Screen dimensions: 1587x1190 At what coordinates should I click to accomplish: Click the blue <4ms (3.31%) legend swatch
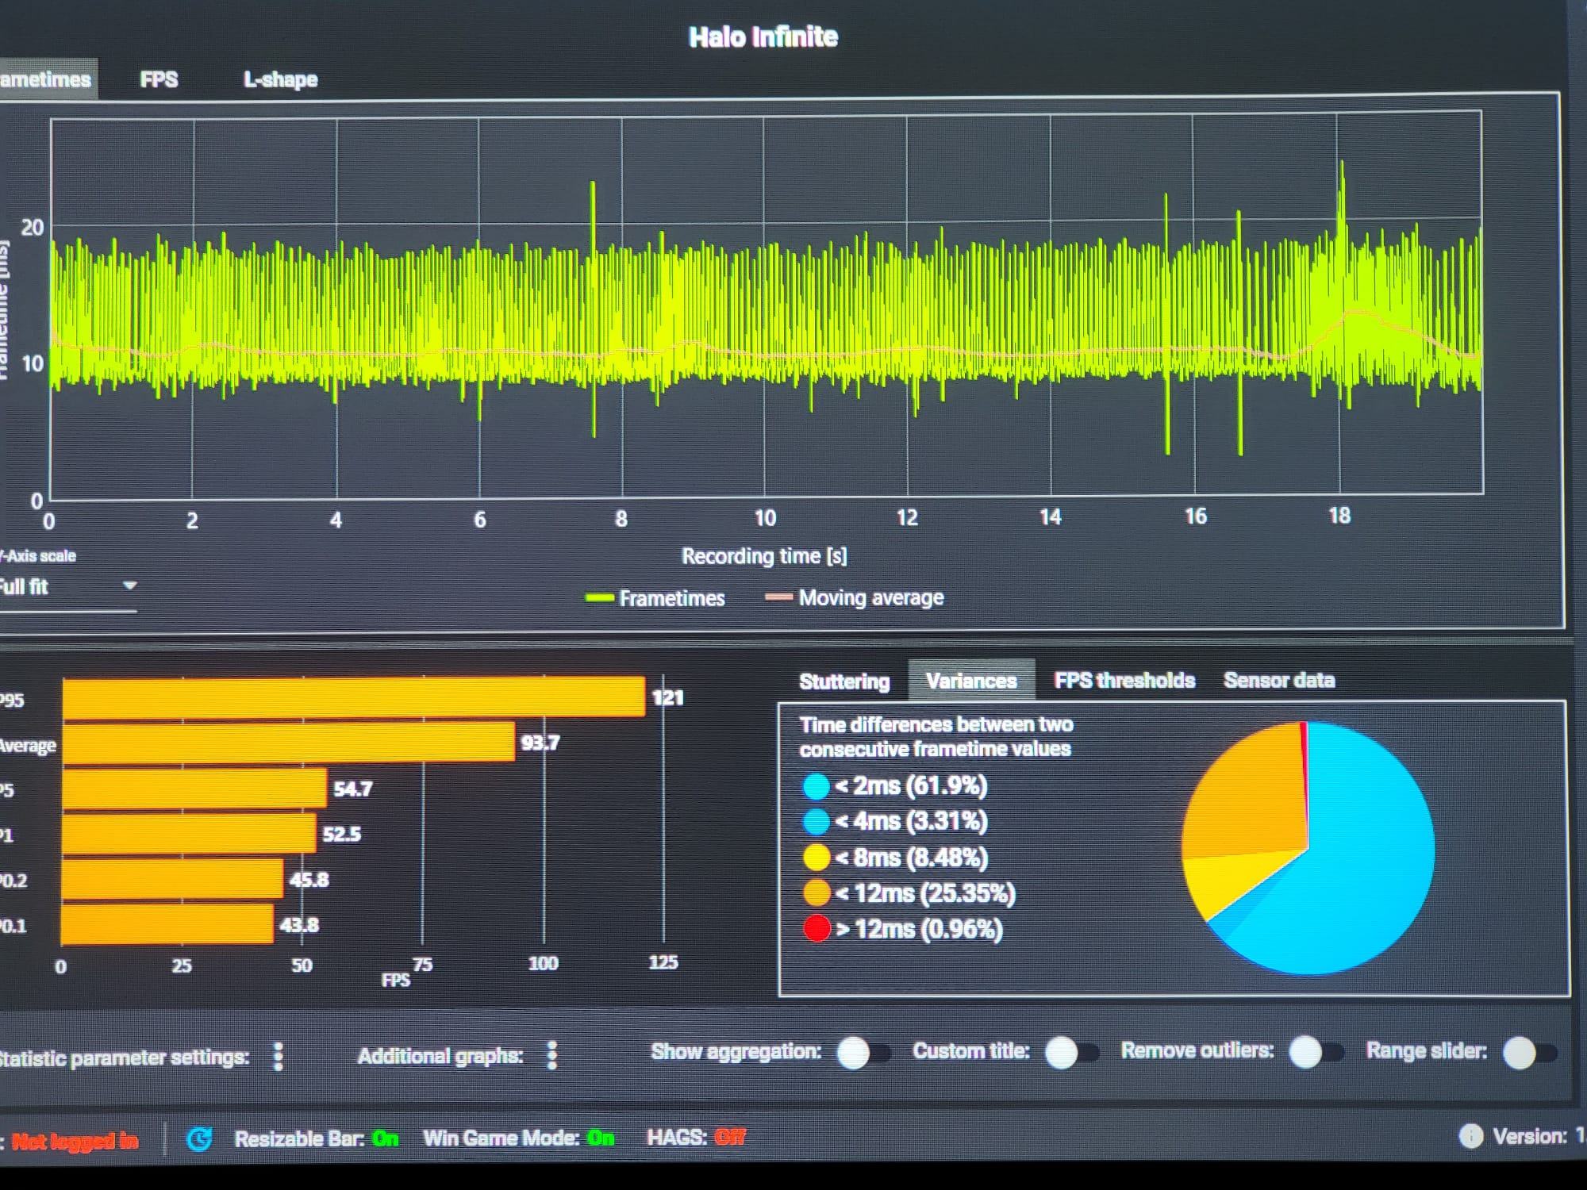tap(816, 821)
